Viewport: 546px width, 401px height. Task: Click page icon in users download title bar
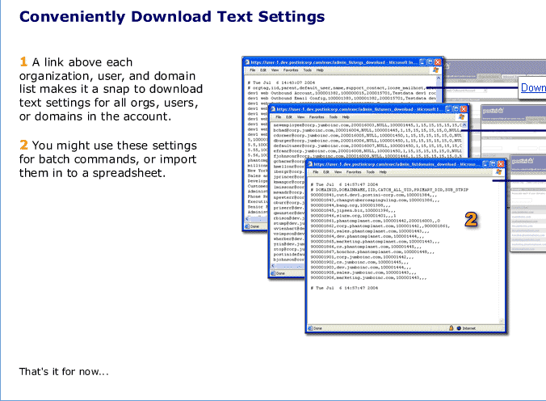click(273, 109)
